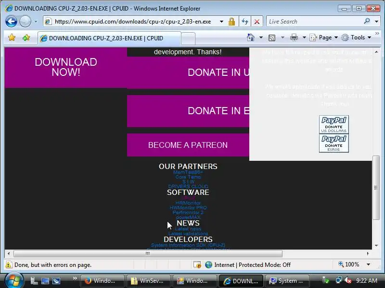This screenshot has width=385, height=288.
Task: Expand the Print dropdown arrow
Action: pyautogui.click(x=304, y=37)
